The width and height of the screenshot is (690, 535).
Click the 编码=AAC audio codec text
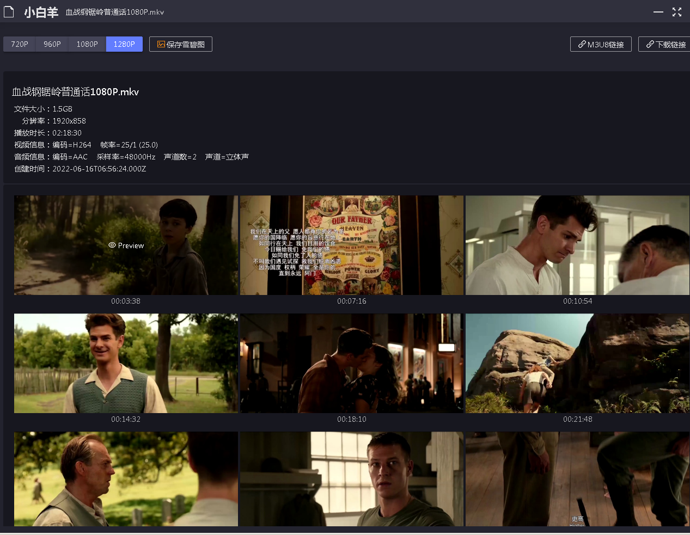70,157
